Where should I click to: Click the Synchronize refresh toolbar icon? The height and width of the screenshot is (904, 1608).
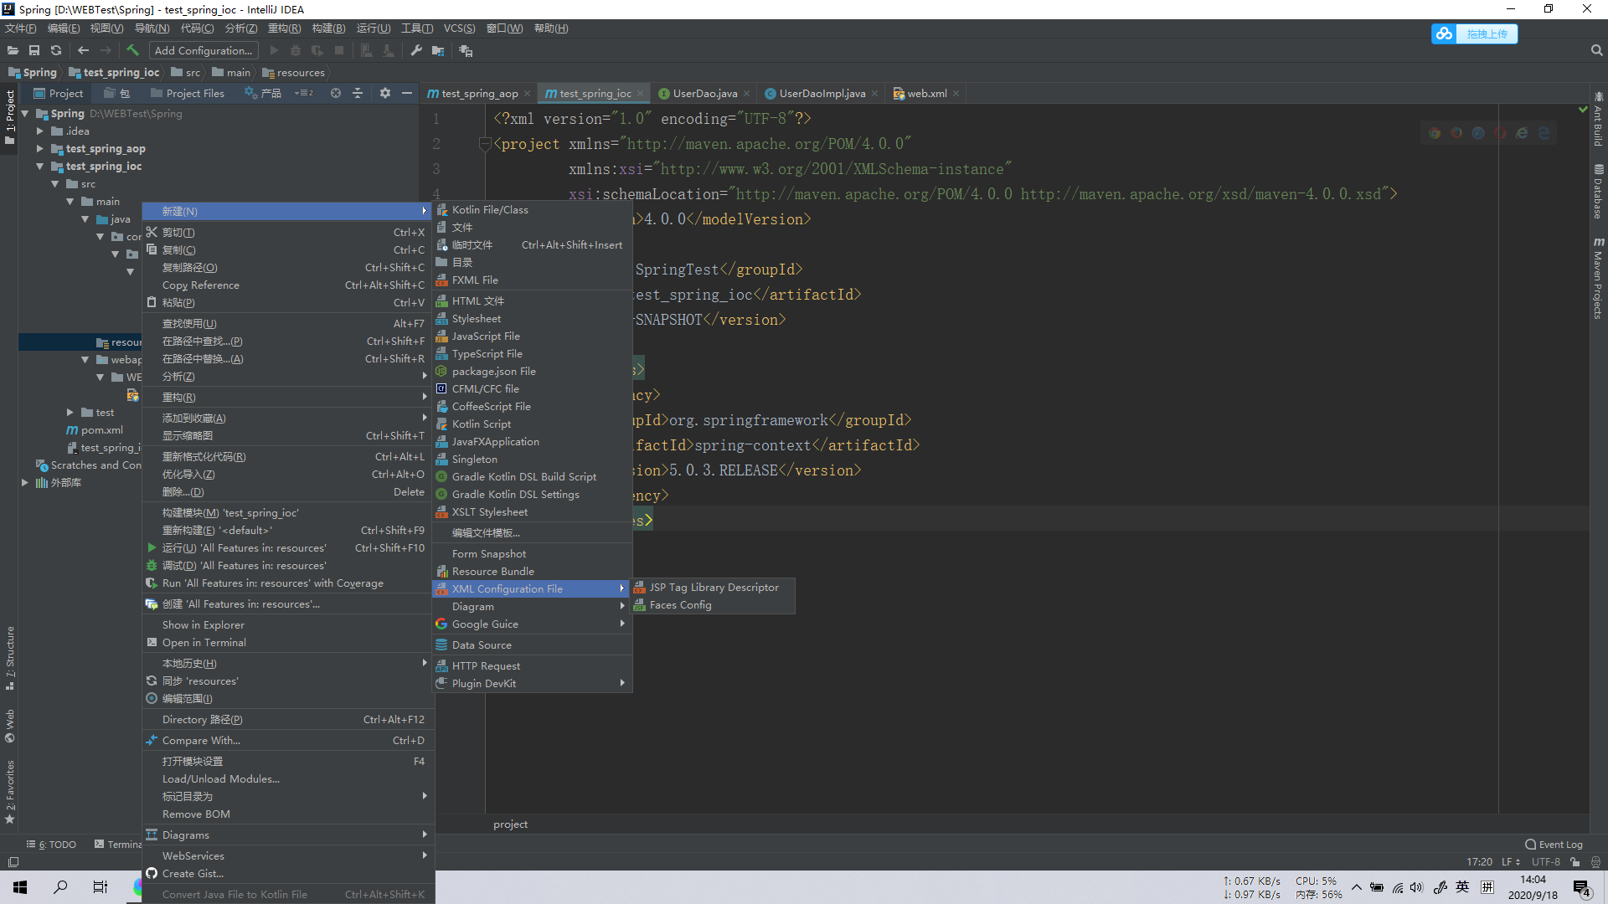tap(56, 50)
